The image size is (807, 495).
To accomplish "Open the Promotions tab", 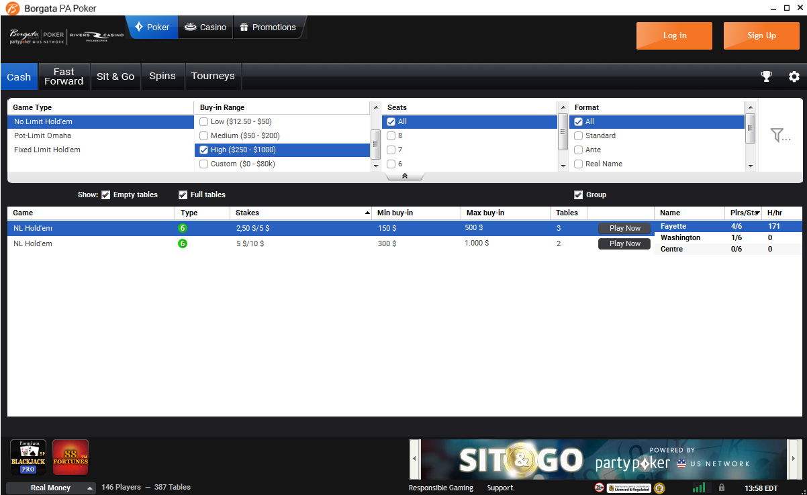I will (x=268, y=27).
